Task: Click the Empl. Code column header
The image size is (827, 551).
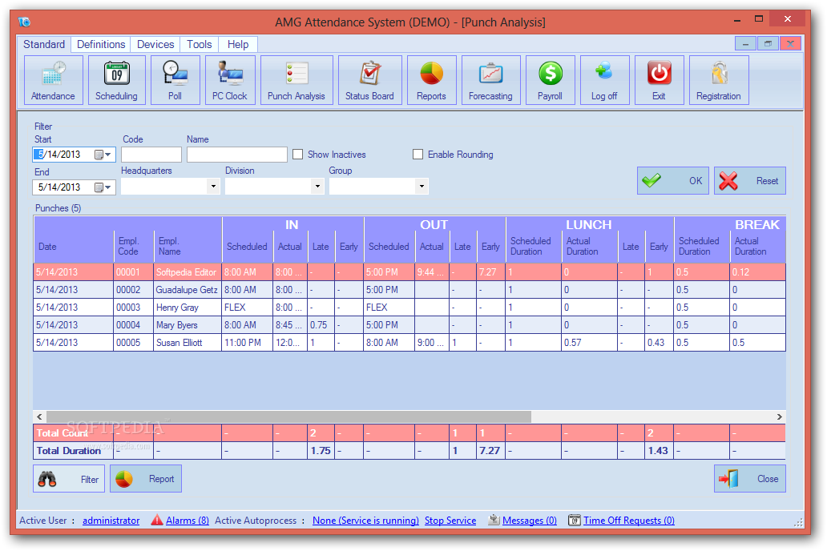Action: pyautogui.click(x=134, y=246)
